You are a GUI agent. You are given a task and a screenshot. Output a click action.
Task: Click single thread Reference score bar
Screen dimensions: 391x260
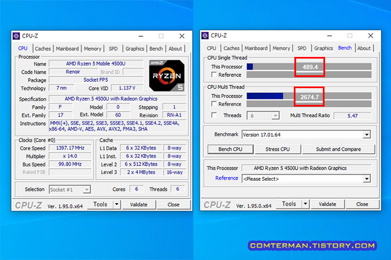(x=309, y=74)
